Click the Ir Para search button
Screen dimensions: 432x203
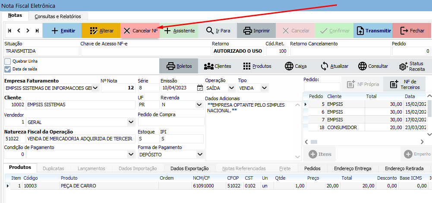(x=218, y=31)
